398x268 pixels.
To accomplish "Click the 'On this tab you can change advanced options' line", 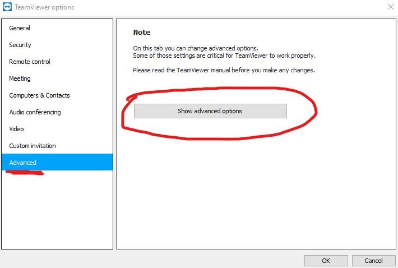I will tap(196, 48).
